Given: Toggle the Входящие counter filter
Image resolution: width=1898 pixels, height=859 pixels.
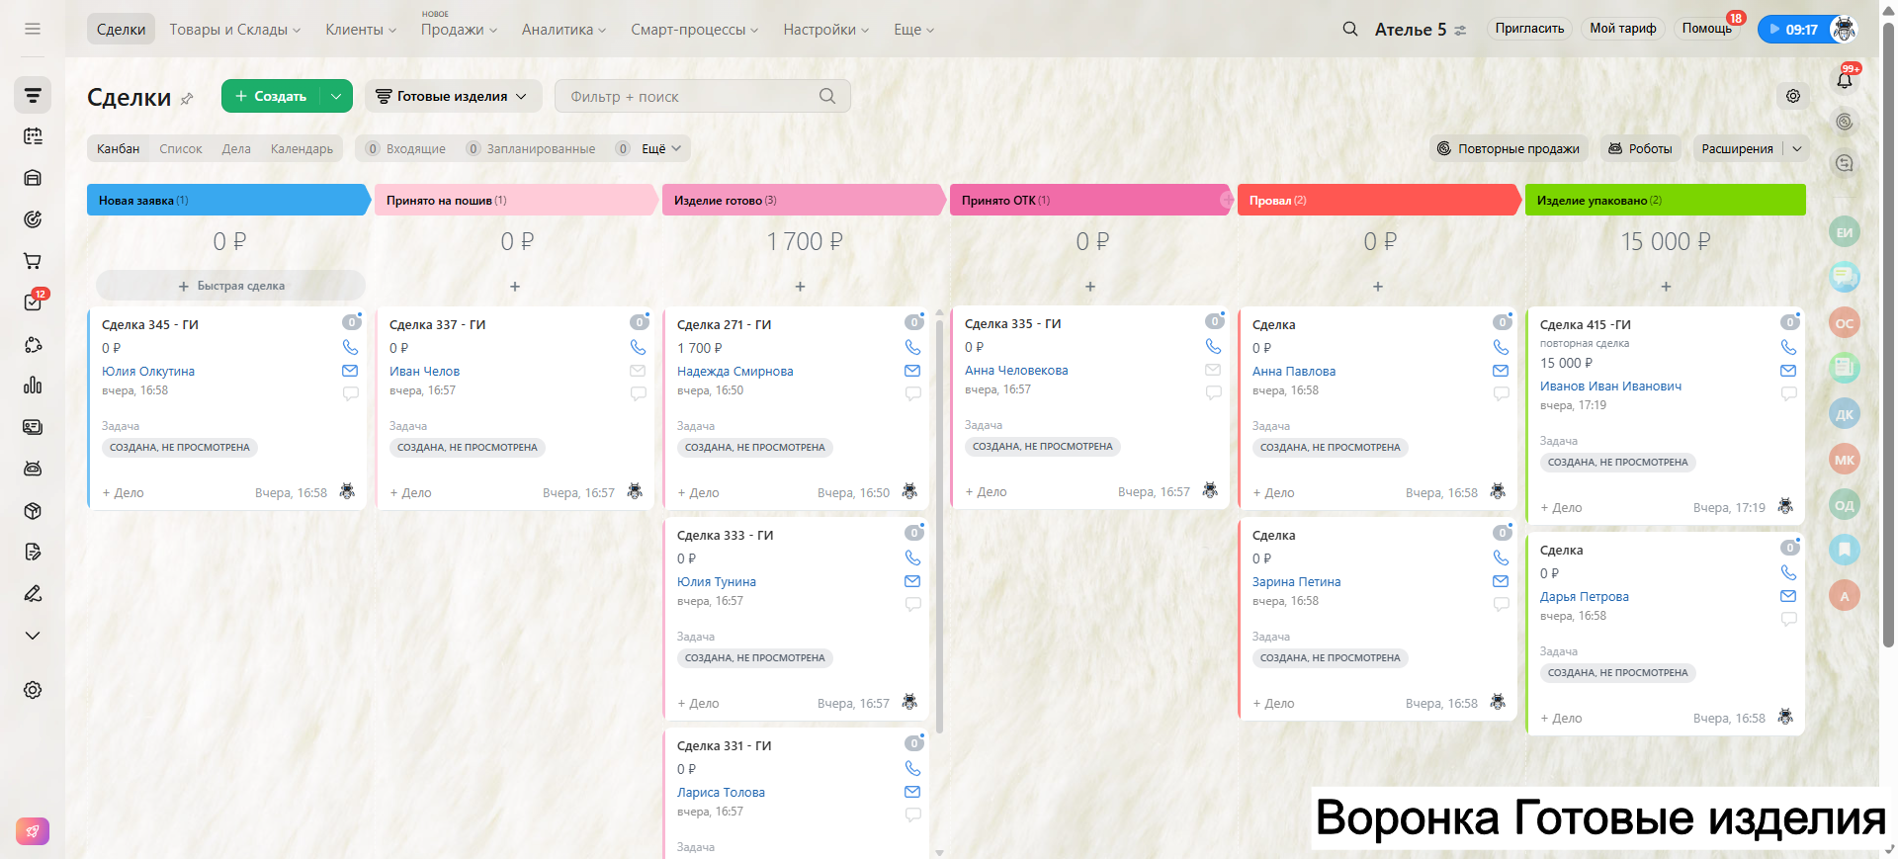Looking at the screenshot, I should 406,148.
